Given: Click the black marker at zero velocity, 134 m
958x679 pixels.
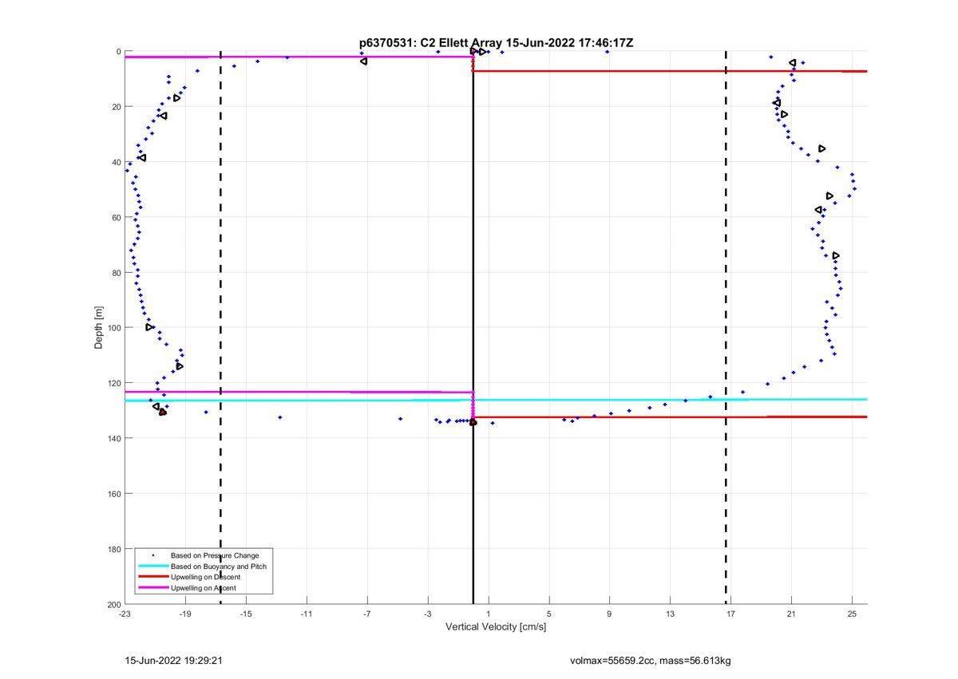Looking at the screenshot, I should click(x=473, y=422).
